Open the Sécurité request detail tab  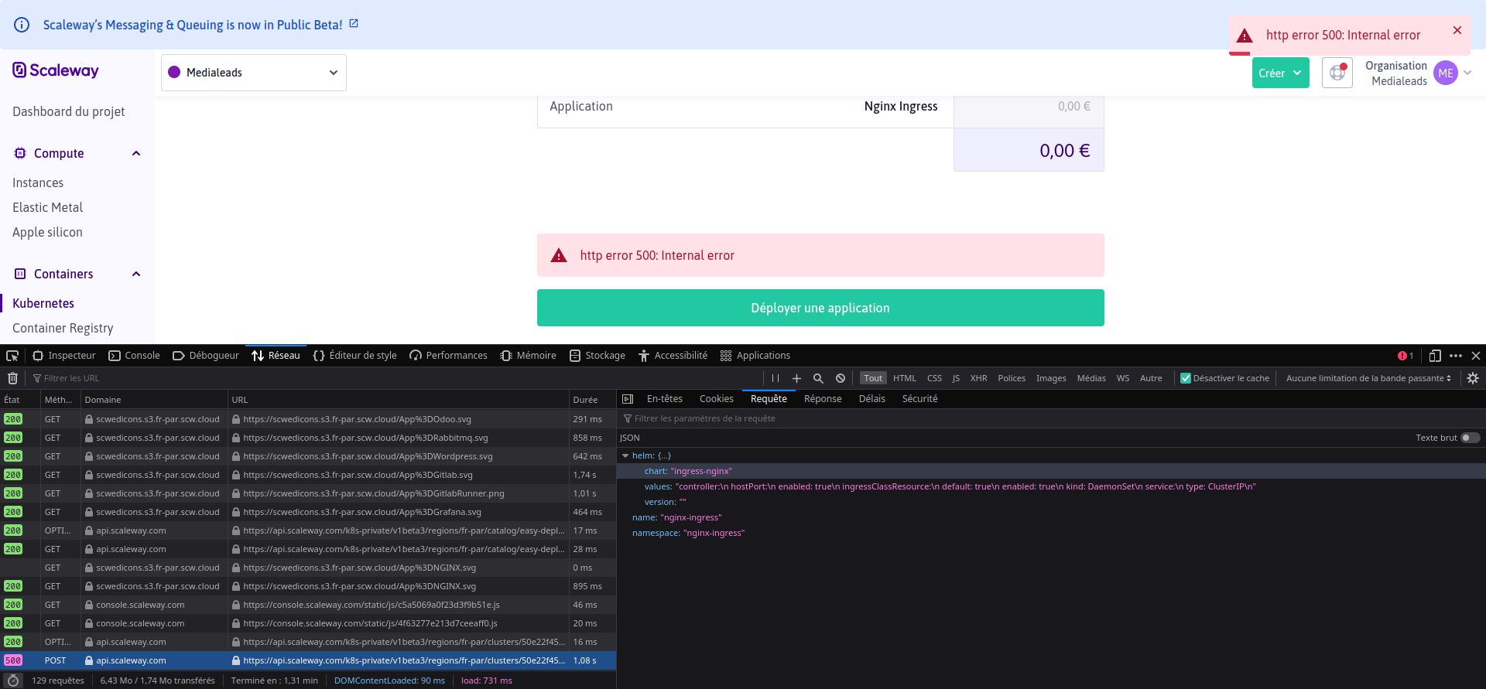[920, 399]
